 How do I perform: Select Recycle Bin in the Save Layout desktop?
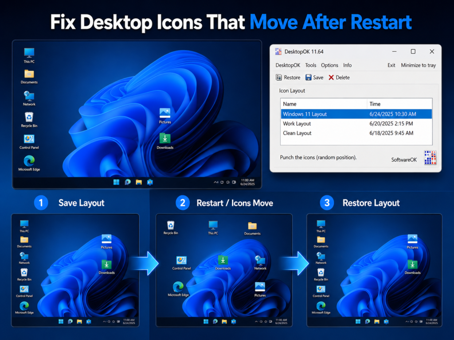click(x=24, y=274)
